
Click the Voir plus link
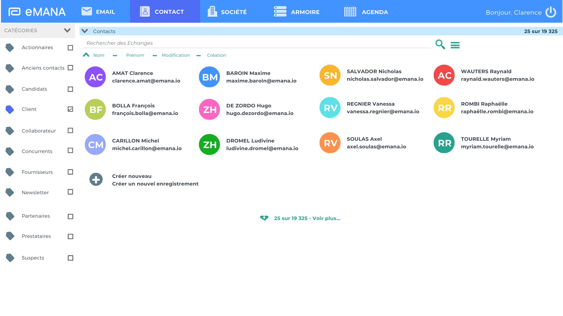click(307, 218)
